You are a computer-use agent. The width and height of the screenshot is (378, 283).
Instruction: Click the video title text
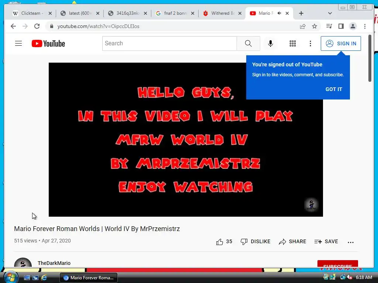point(97,228)
